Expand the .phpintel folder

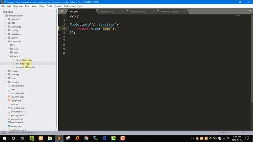pyautogui.click(x=6, y=19)
